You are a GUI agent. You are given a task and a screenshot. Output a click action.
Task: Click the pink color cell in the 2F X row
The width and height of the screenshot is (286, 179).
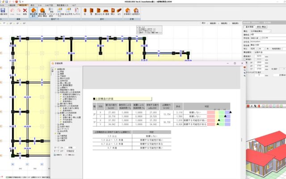211,112
